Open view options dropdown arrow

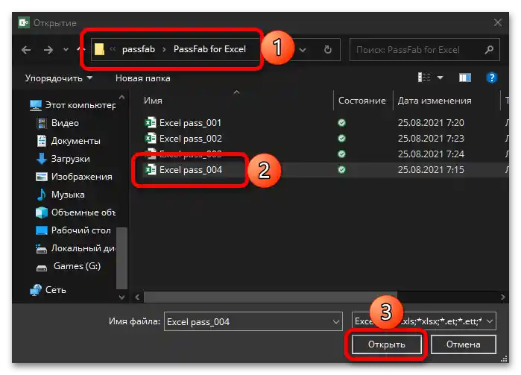440,78
